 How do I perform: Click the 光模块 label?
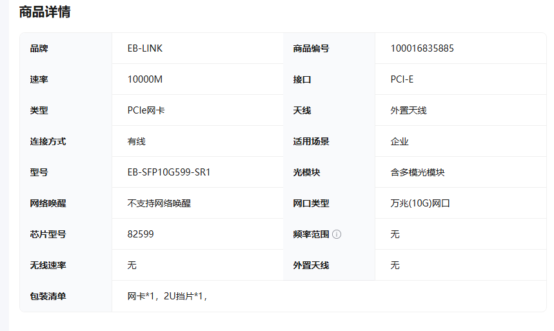tap(306, 172)
